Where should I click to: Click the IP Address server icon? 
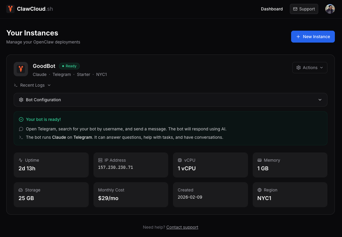101,160
